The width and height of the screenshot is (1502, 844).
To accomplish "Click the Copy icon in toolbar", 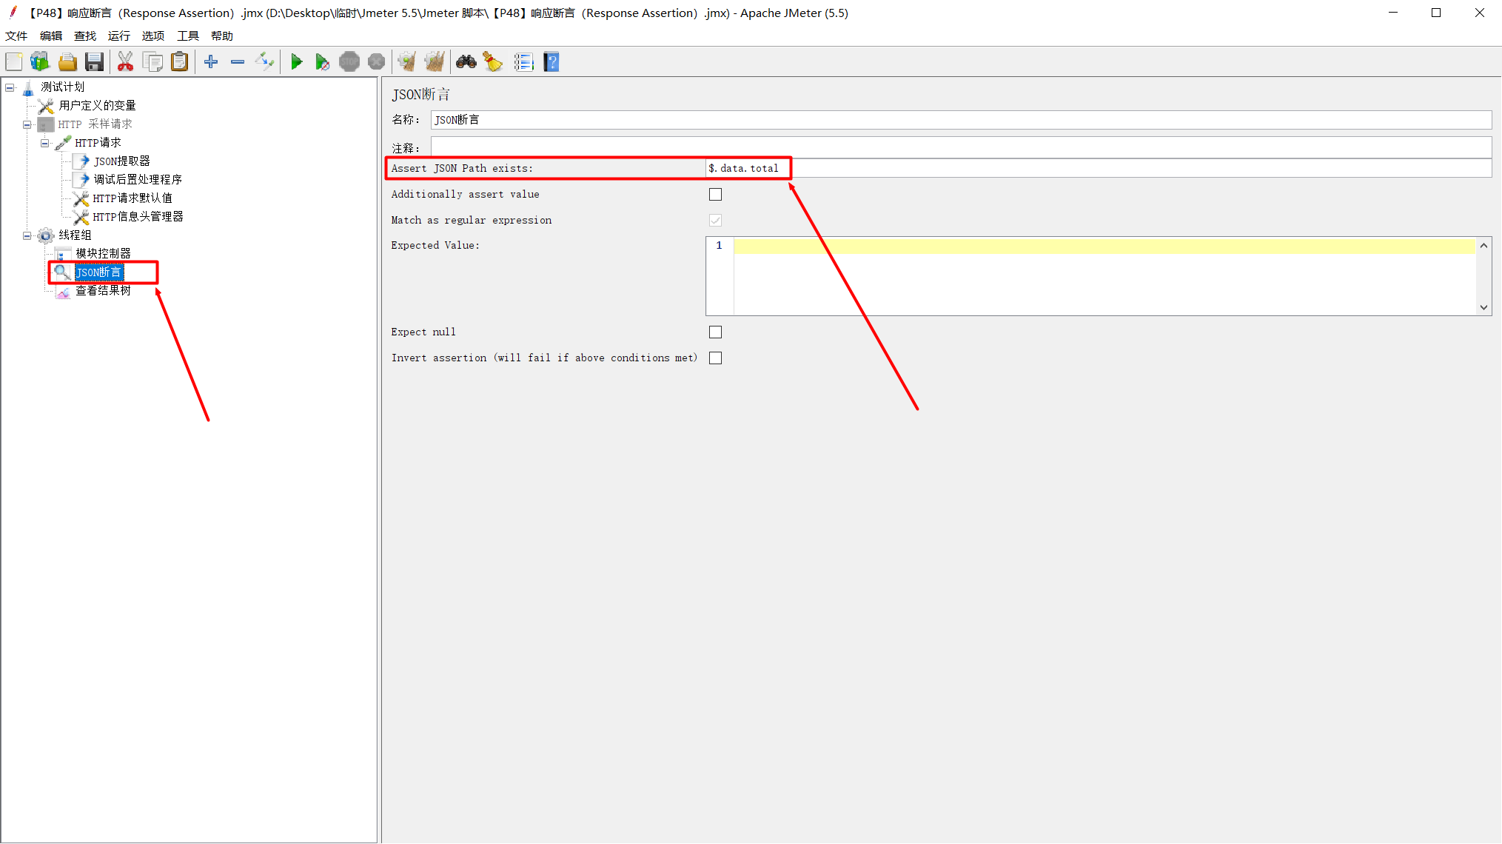I will pyautogui.click(x=152, y=62).
